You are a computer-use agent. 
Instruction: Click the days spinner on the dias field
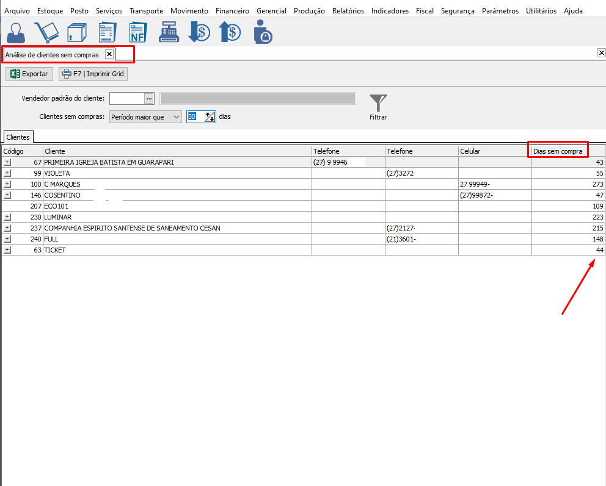click(x=210, y=117)
